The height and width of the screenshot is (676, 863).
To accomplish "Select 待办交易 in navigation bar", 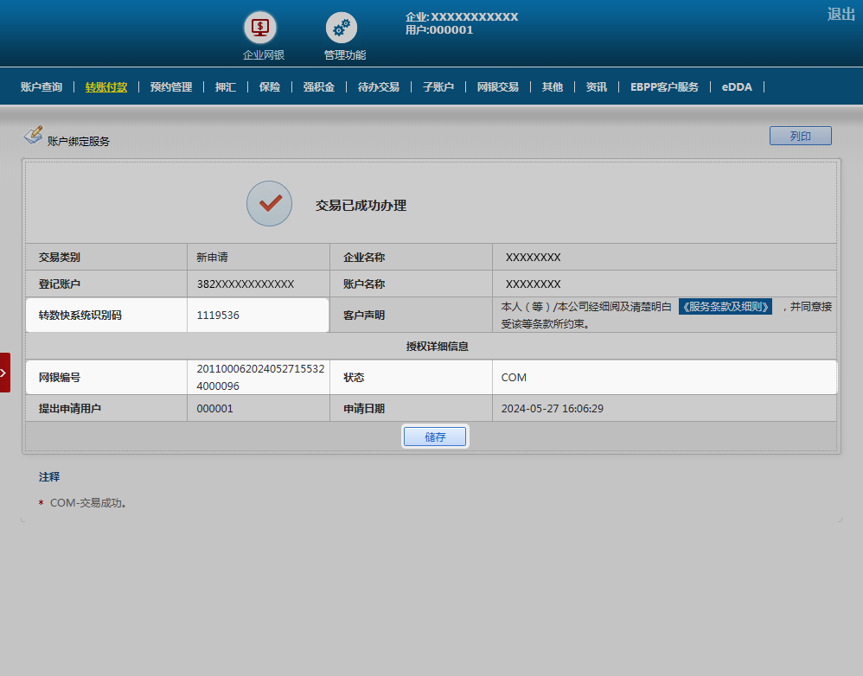I will tap(379, 87).
